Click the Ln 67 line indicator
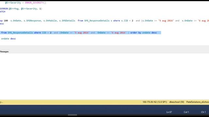Image resolution: width=209 pixels, height=117 pixels. (x=169, y=112)
